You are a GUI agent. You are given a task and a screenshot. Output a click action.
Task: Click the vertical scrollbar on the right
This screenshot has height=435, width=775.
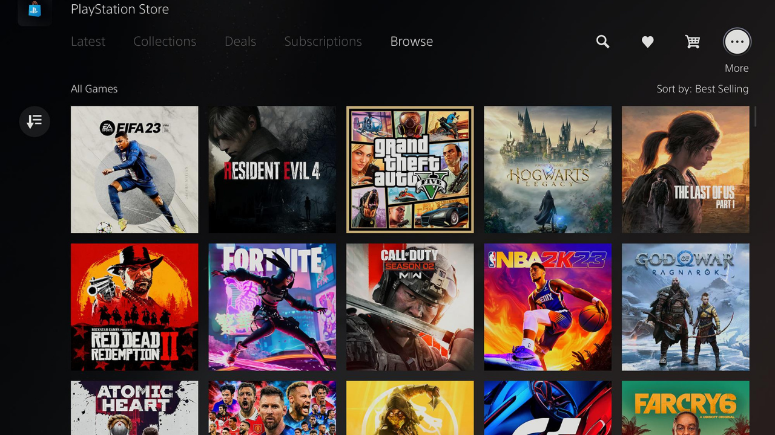(x=755, y=117)
